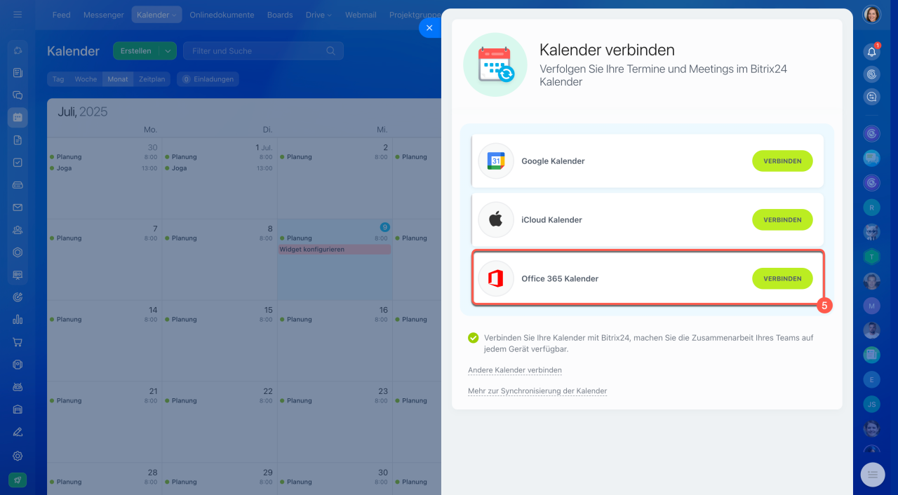Switch calendar to Zeitplan view
This screenshot has width=898, height=495.
[152, 79]
